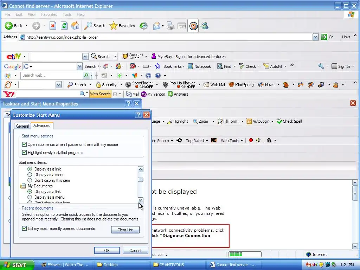Click the ScamBlocker ON/OFF icon
The height and width of the screenshot is (270, 360).
(x=128, y=84)
